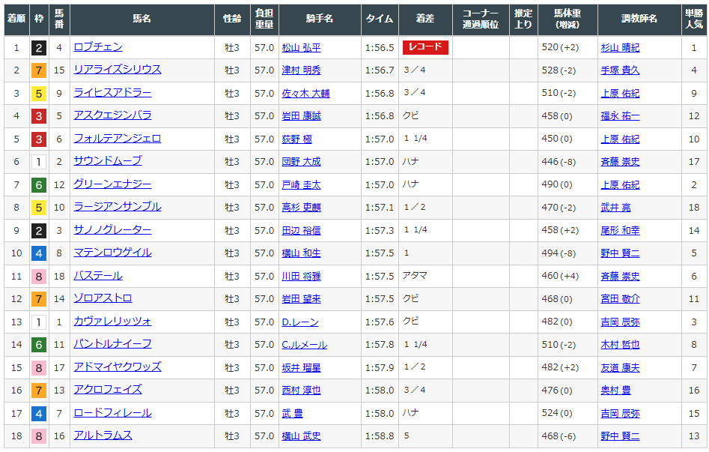The height and width of the screenshot is (452, 709).
Task: View jockey 武 豊 profile
Action: coord(293,413)
